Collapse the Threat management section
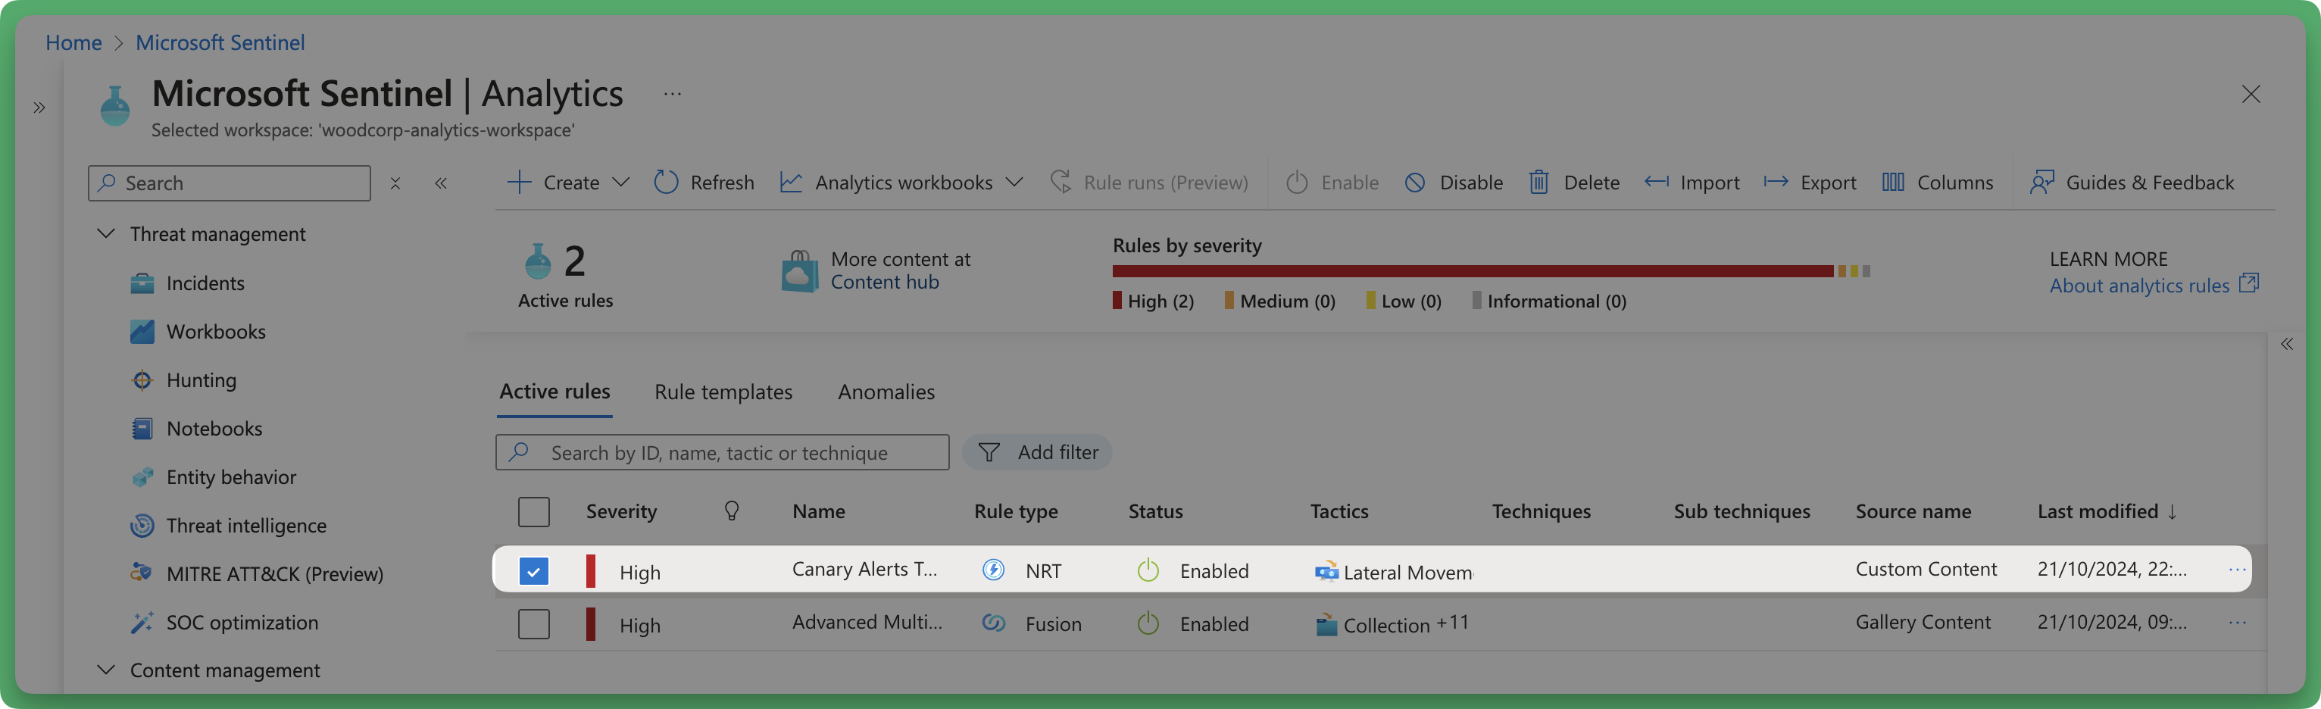2321x709 pixels. tap(105, 233)
